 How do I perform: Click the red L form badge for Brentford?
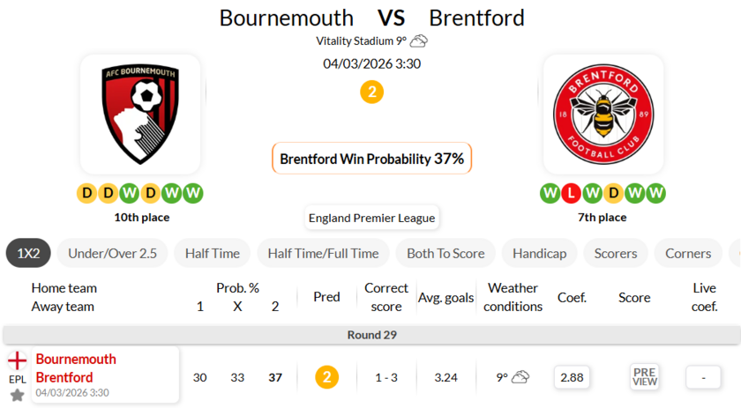coord(570,193)
